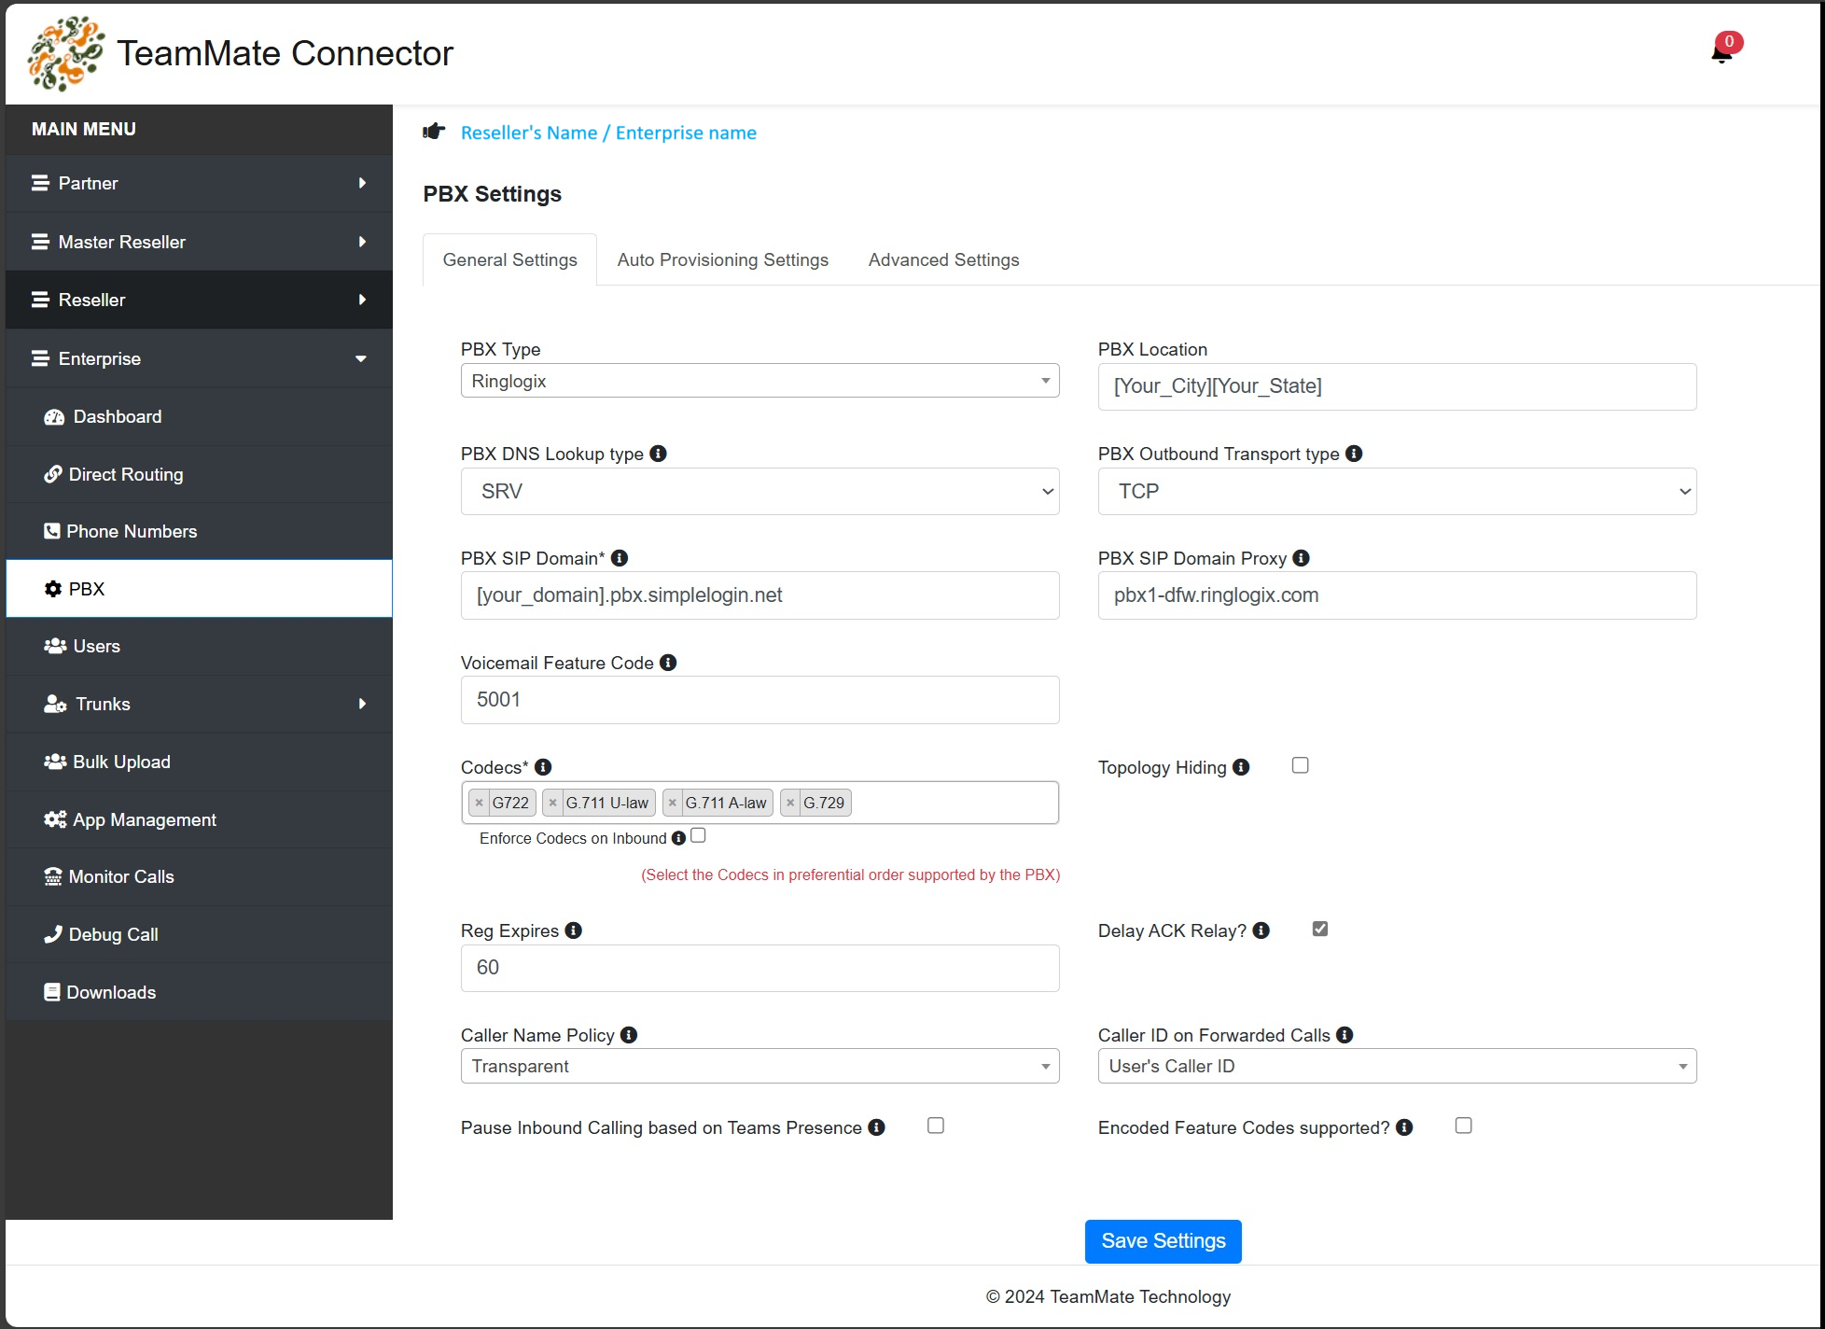
Task: Click info icon next to Pause Inbound Calling
Action: [876, 1127]
